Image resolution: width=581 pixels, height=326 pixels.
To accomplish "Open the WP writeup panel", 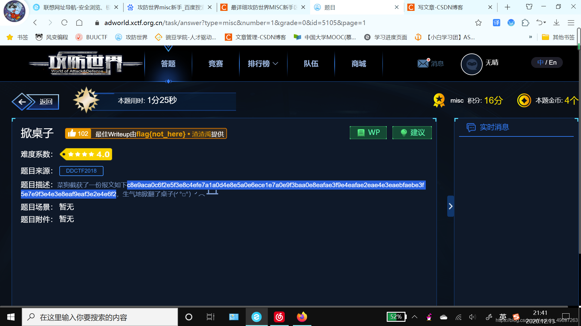I will coord(368,132).
